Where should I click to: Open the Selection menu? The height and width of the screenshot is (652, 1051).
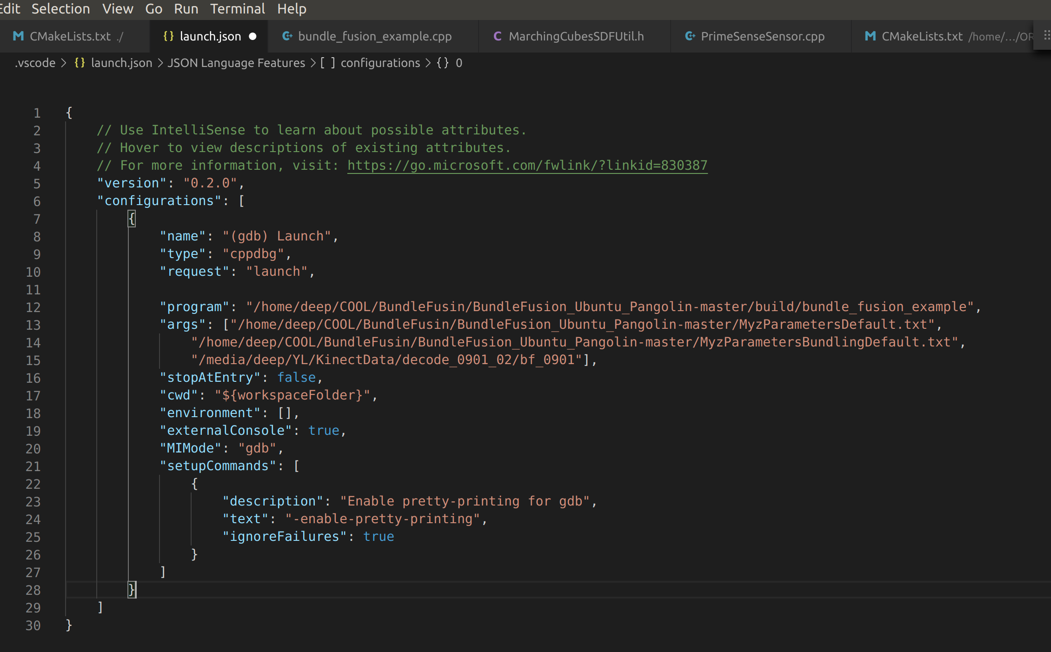coord(60,9)
